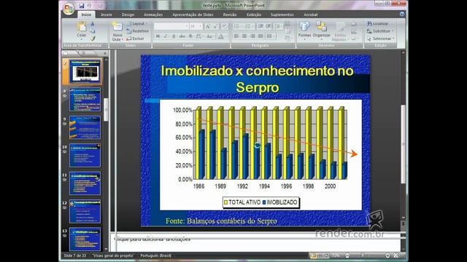Screen dimensions: 467x262
Task: Switch to the Animações ribbon tab
Action: 153,15
